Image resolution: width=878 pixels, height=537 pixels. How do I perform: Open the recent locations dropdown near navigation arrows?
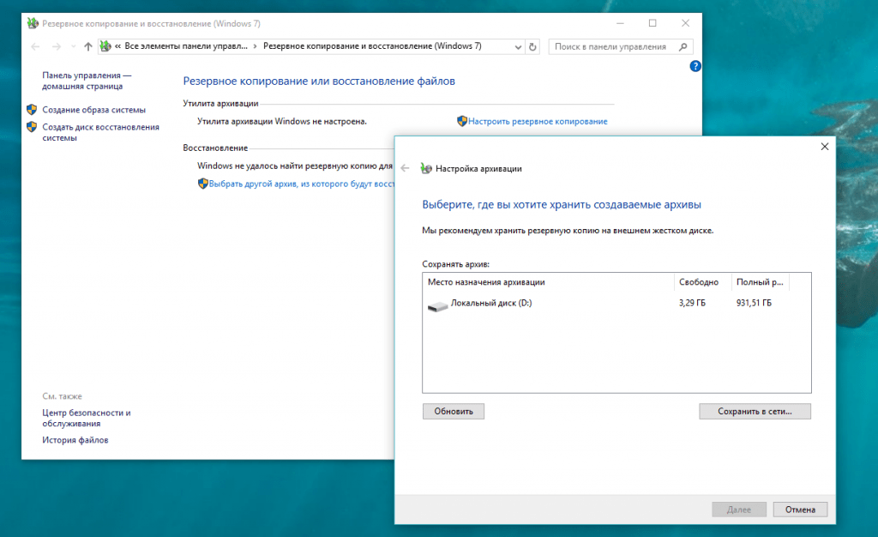[x=74, y=46]
